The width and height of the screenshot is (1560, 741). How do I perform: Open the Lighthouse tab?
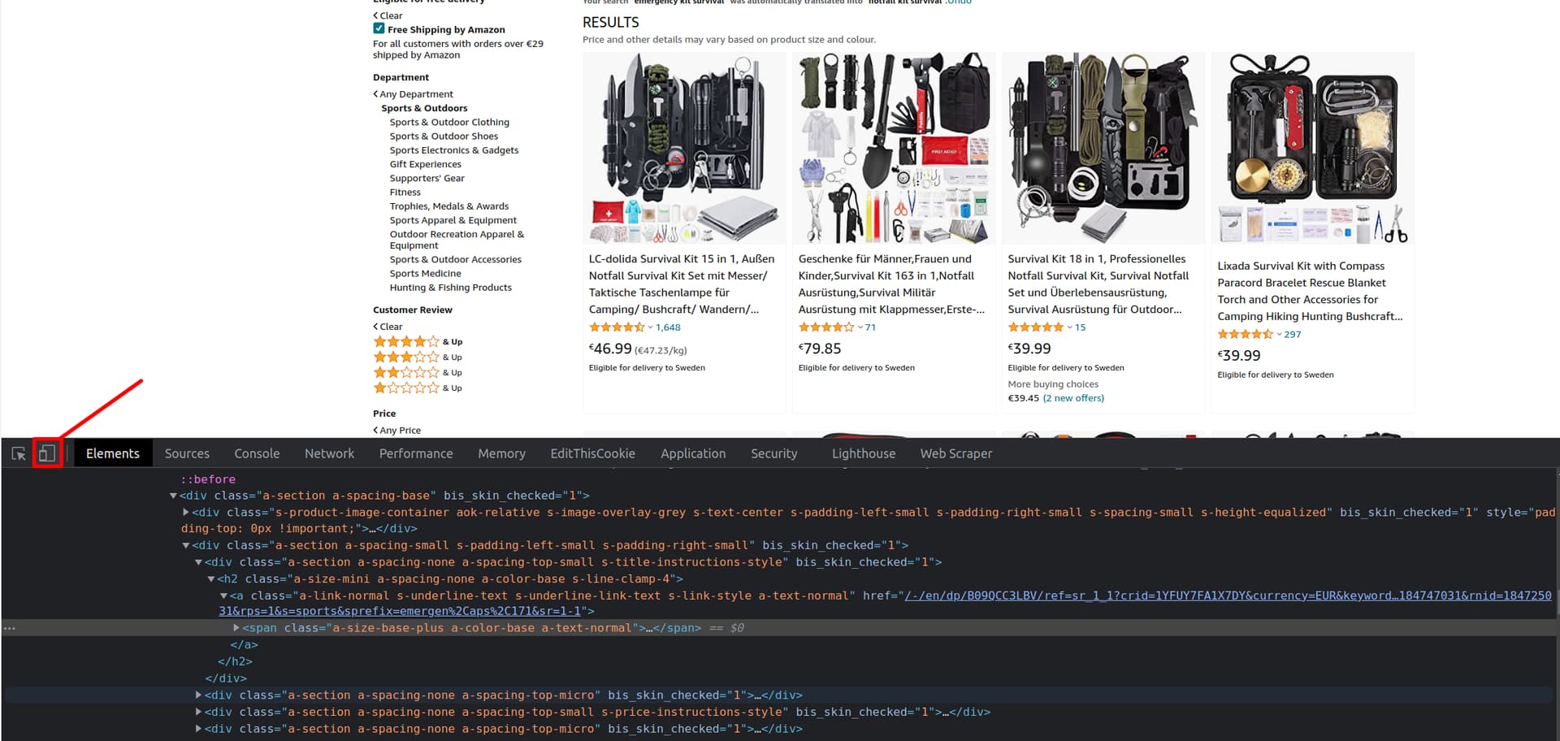863,453
